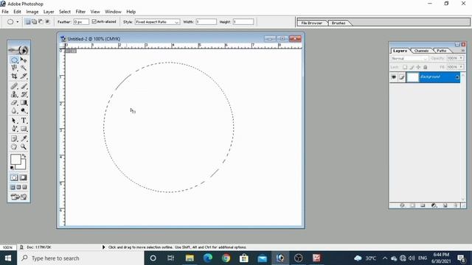Select the Lasso tool
Screen dimensions: 472x265
(14, 68)
